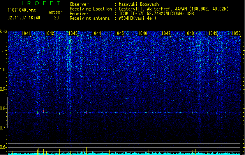245x155 pixels.
Task: Click the Observer label
Action: [79, 4]
